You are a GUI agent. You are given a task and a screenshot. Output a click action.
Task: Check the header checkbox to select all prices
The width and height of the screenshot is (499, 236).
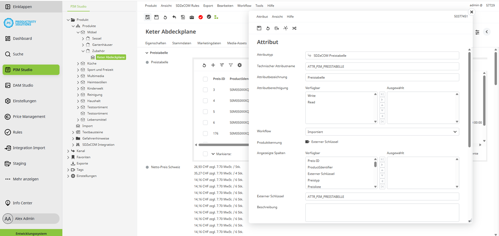[205, 79]
